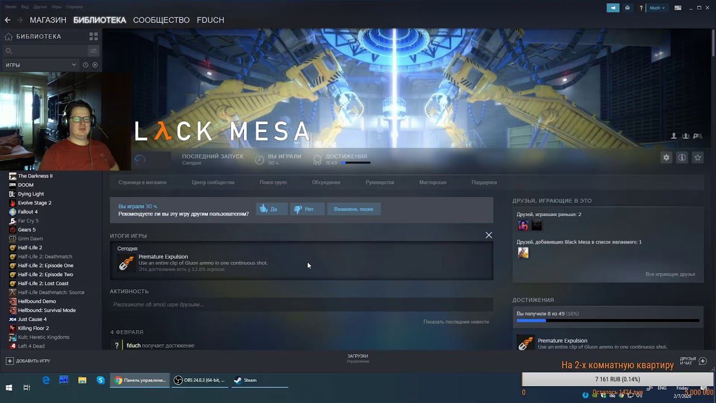716x403 pixels.
Task: Open the Справка menu
Action: [x=74, y=7]
